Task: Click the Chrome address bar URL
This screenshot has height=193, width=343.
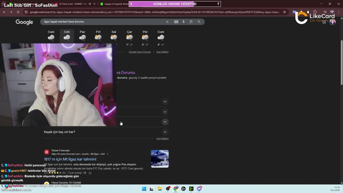Action: (x=155, y=12)
